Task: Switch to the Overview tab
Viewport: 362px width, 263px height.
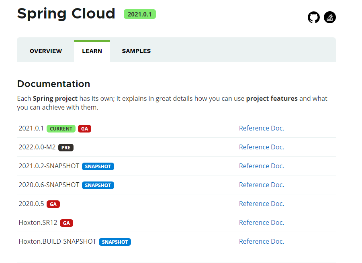Action: tap(46, 51)
